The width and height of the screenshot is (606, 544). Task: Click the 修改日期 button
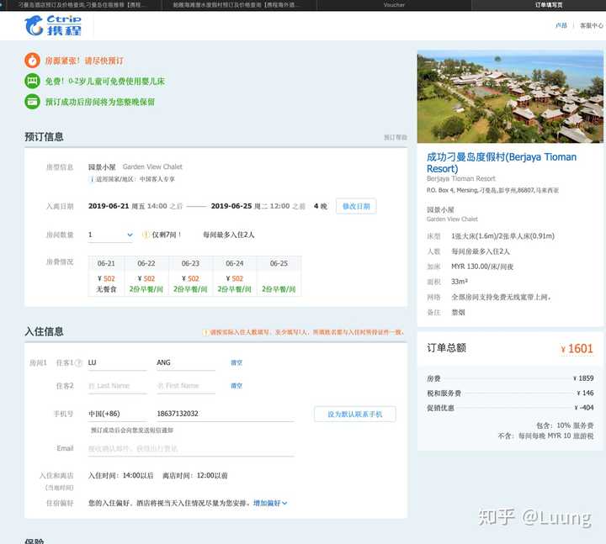356,206
